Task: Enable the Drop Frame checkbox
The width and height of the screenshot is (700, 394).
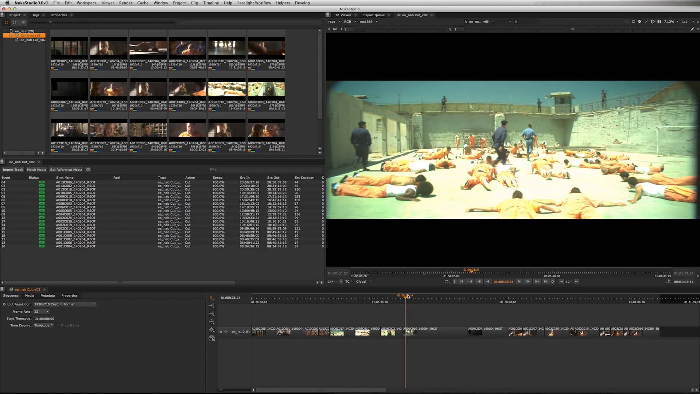Action: (59, 325)
